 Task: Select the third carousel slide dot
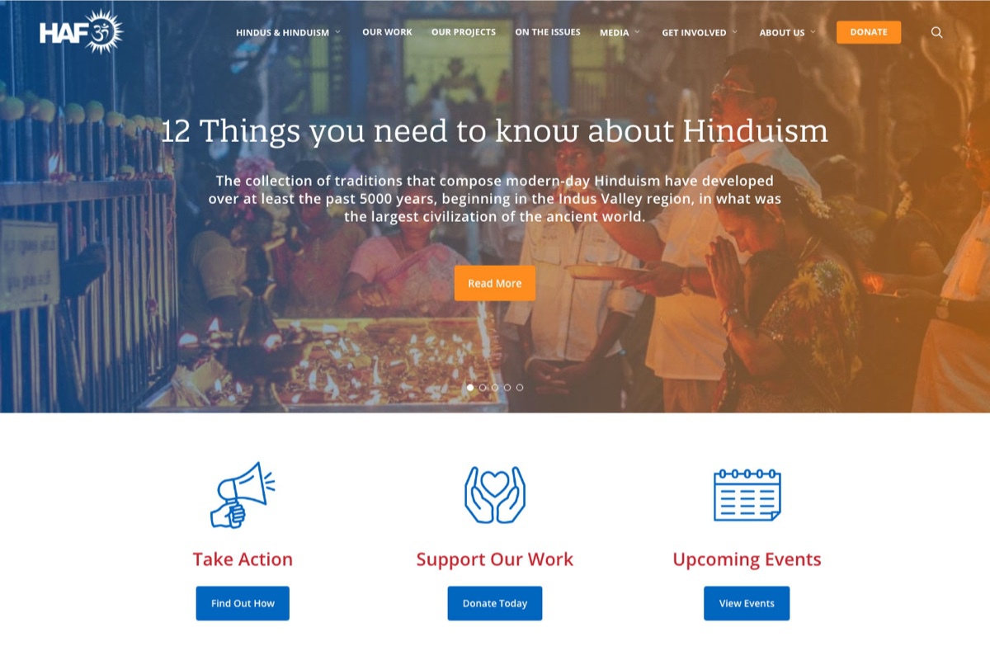(x=495, y=387)
